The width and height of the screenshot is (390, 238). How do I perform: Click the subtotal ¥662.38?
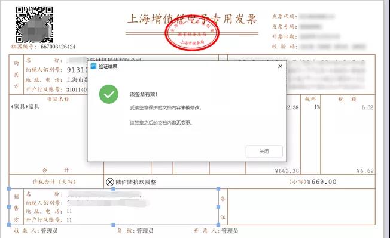click(287, 171)
